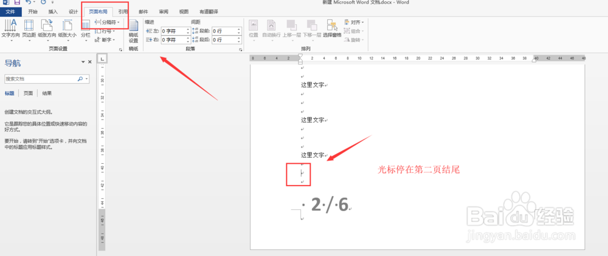Decrease the right indent spinner
Screen dimensions: 608x256
tap(188, 41)
